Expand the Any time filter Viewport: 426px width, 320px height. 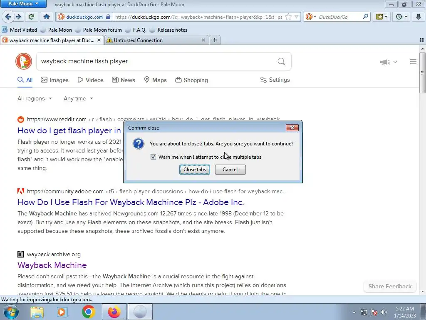(x=78, y=98)
